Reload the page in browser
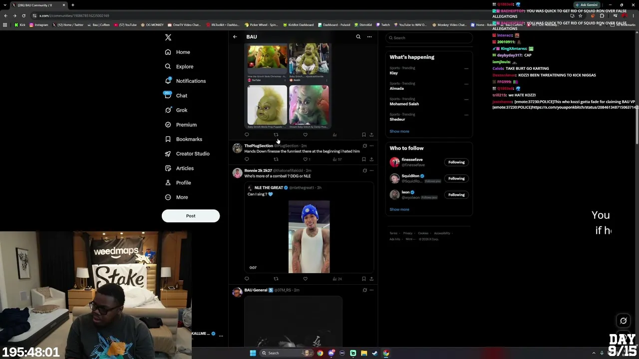The height and width of the screenshot is (359, 639). (23, 15)
